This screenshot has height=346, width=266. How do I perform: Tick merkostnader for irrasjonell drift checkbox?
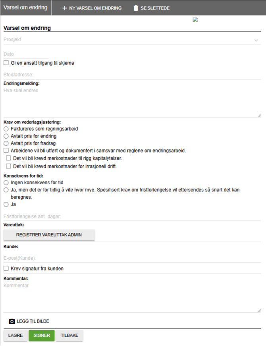(x=9, y=166)
